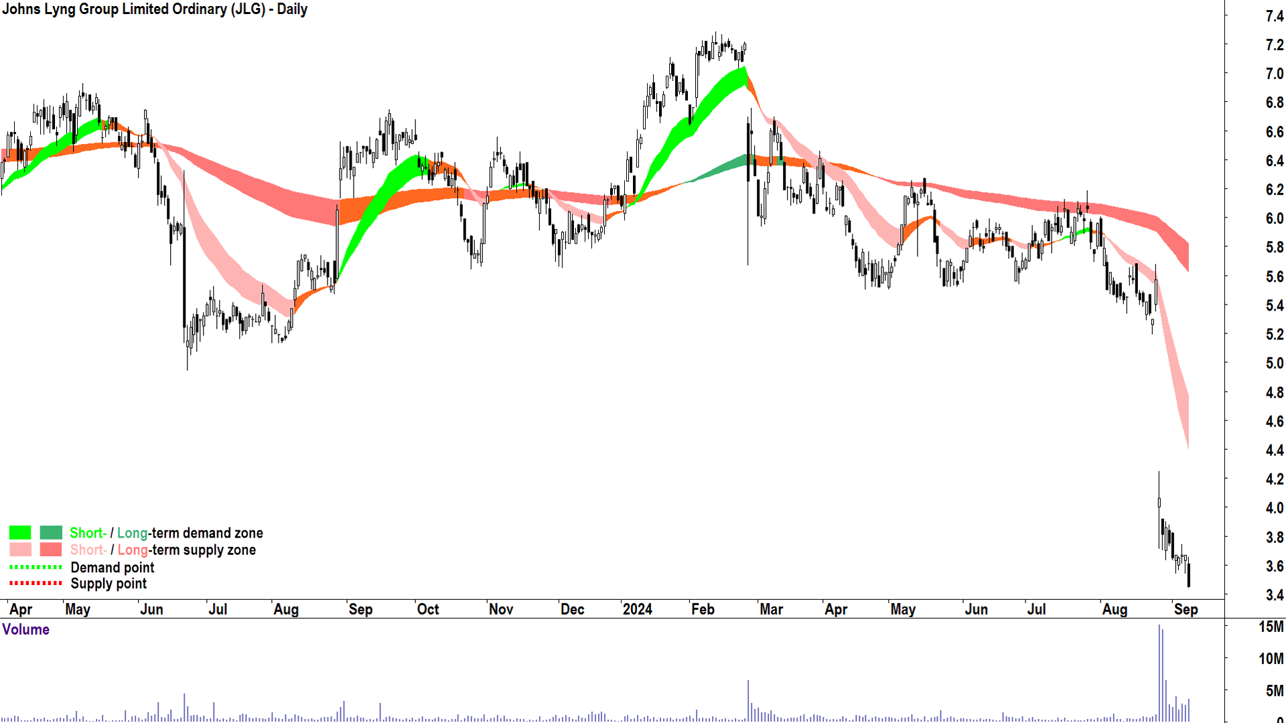1286x723 pixels.
Task: Click the green dotted Demand point legend line
Action: point(35,567)
